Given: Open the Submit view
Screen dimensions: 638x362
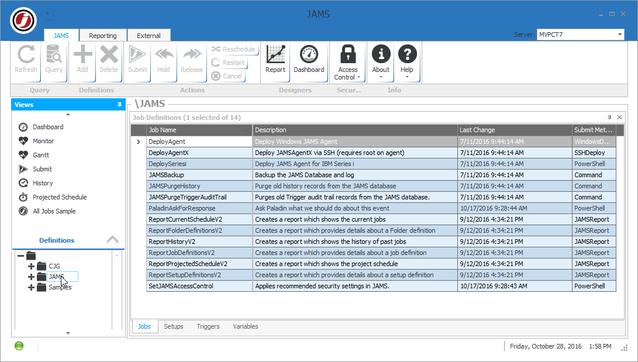Looking at the screenshot, I should click(x=42, y=169).
